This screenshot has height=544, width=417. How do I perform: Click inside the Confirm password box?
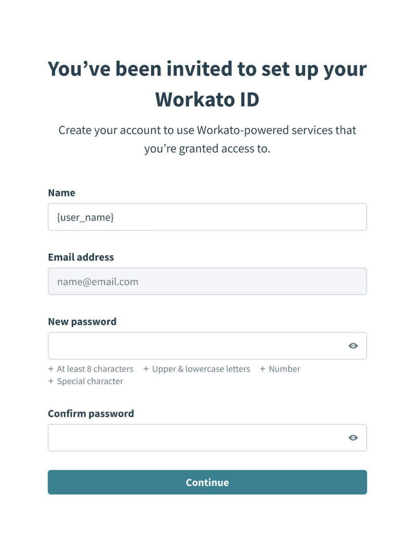[x=195, y=437]
